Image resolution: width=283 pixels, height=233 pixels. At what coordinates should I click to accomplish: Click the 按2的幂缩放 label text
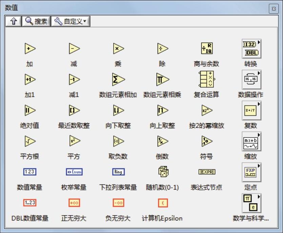207,126
